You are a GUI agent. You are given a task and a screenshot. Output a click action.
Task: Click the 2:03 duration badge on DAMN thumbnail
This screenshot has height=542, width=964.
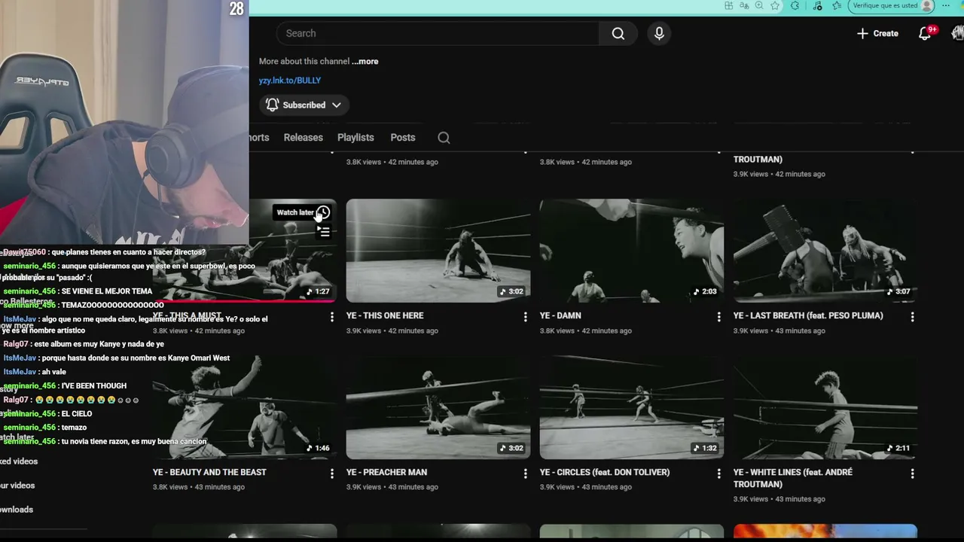705,291
